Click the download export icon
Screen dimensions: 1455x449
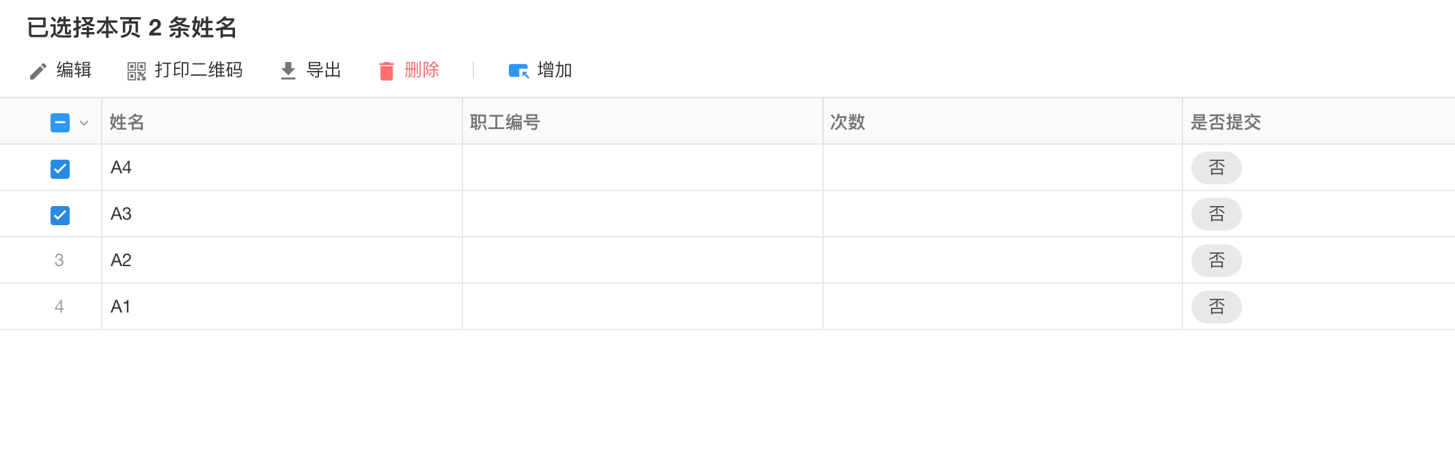coord(287,70)
